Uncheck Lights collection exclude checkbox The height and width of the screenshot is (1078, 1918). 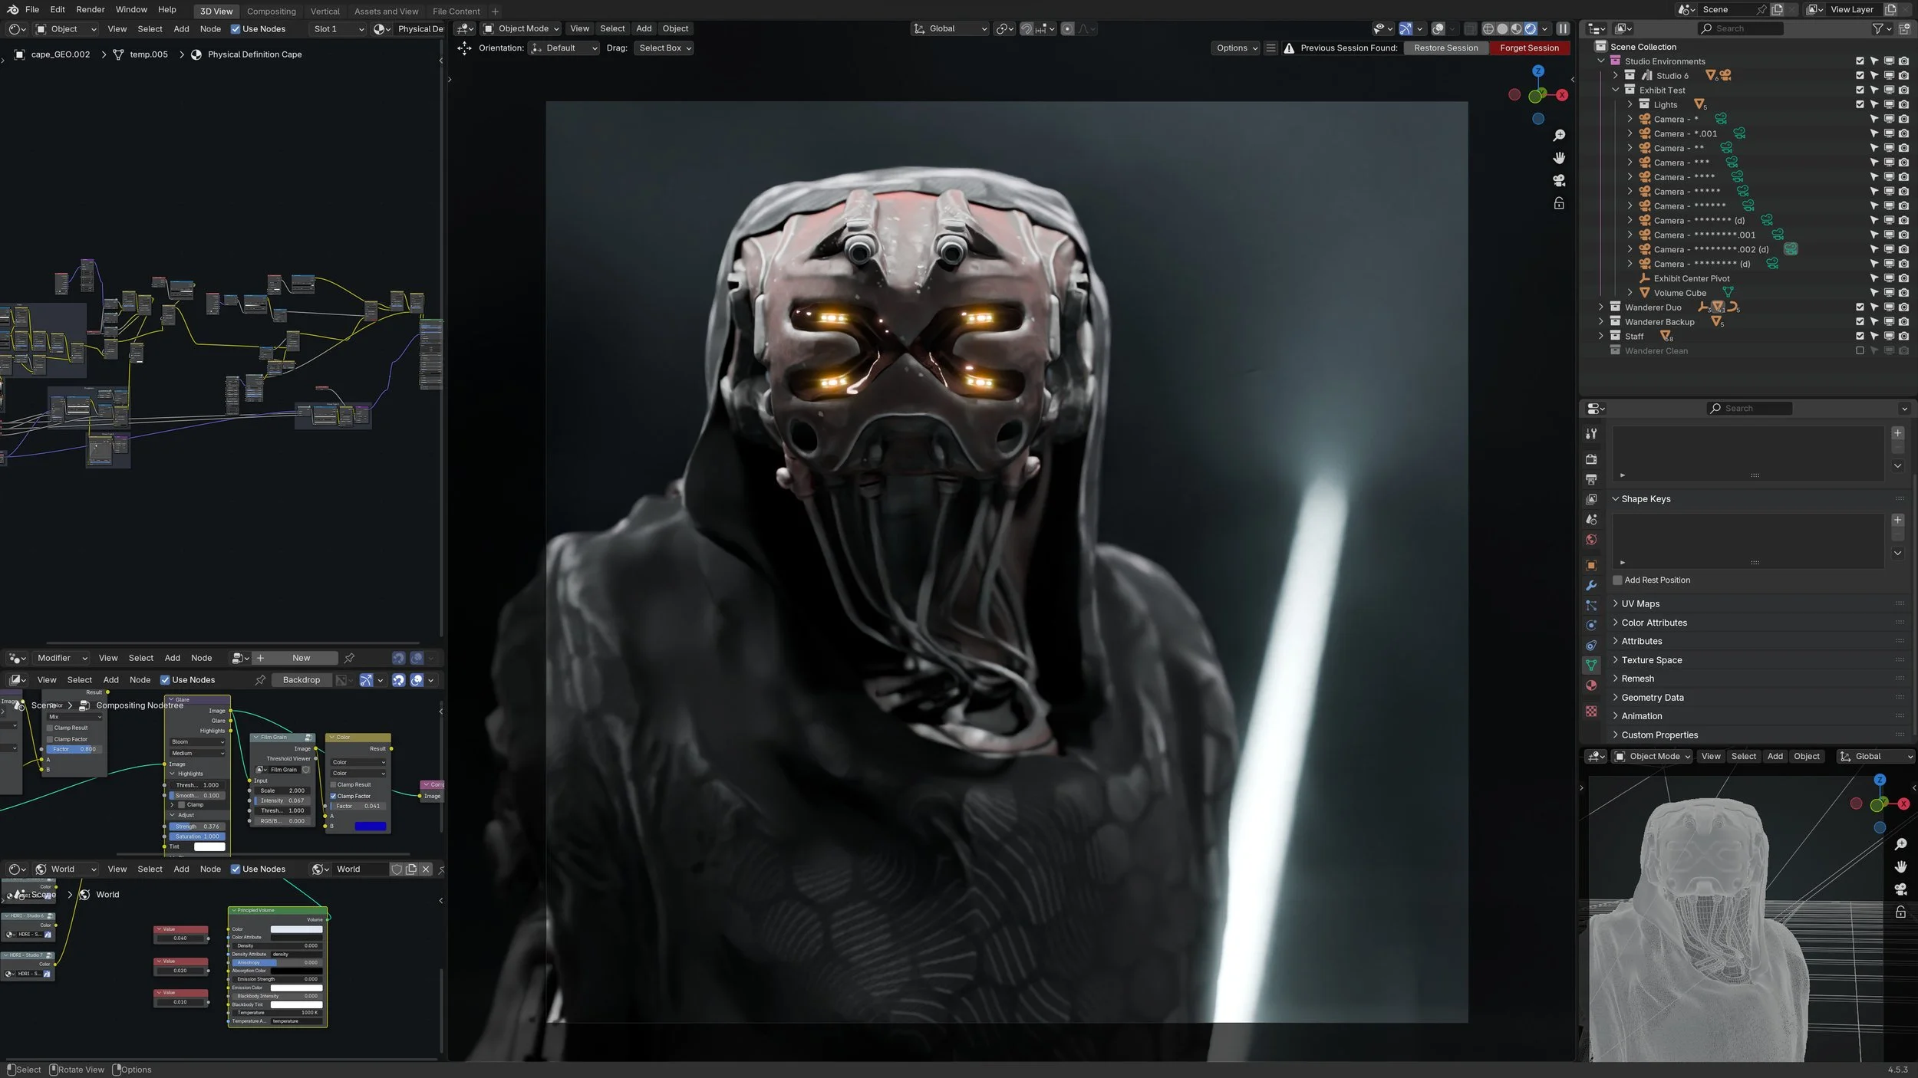pyautogui.click(x=1859, y=104)
